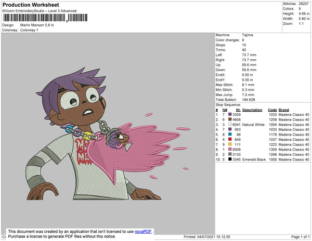Click the Emerald Black swatch in row 10
Screen dimensions: 312x241
230,159
